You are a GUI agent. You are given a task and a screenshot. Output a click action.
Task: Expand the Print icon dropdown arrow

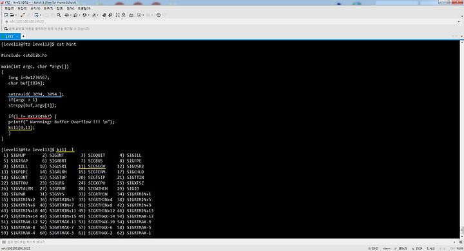[70, 15]
